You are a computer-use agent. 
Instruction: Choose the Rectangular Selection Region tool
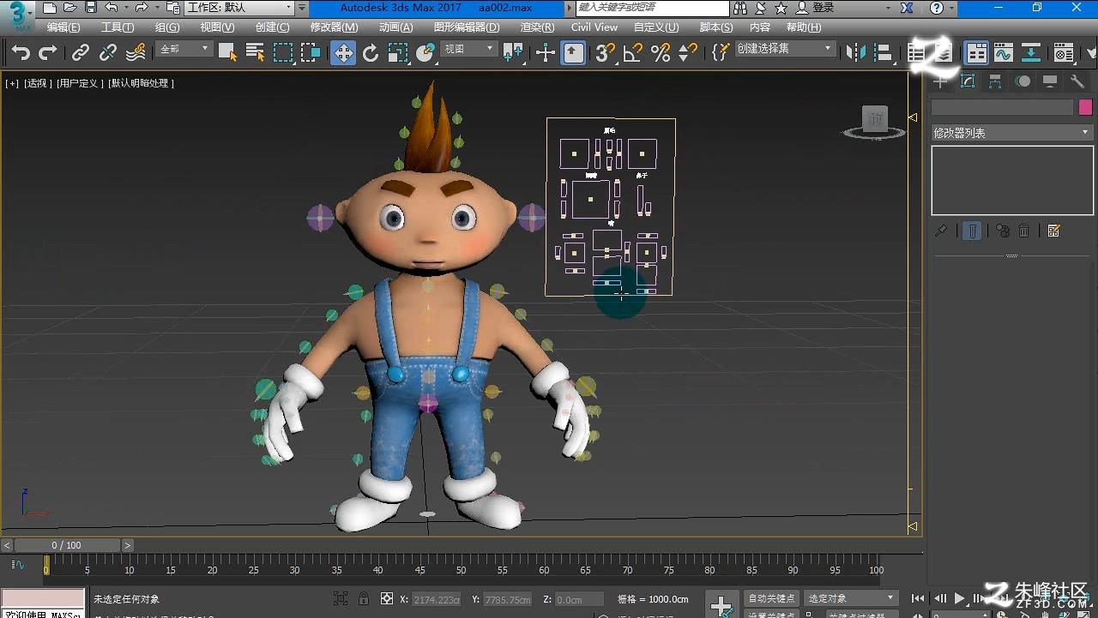click(283, 53)
